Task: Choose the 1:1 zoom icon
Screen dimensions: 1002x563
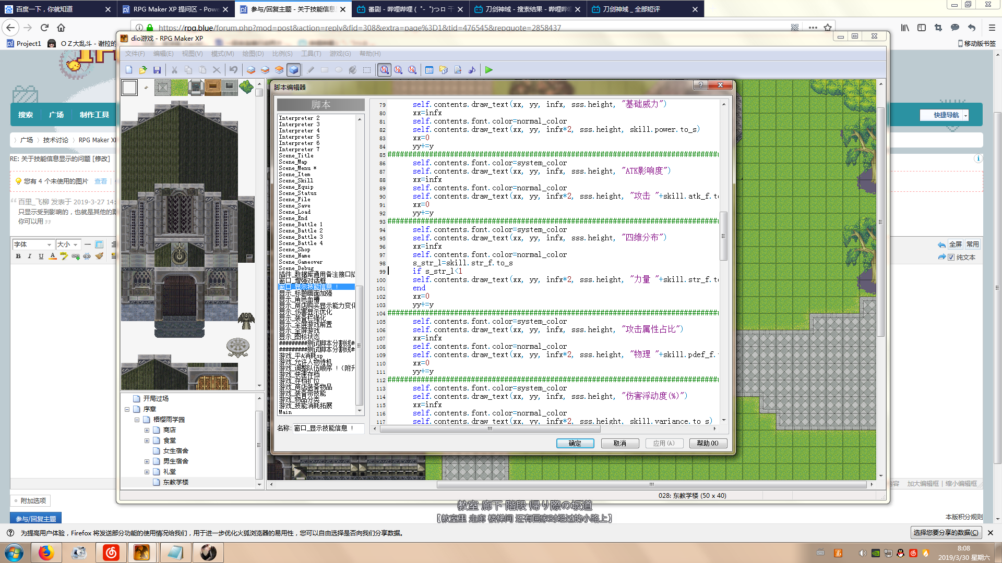Action: pos(384,70)
